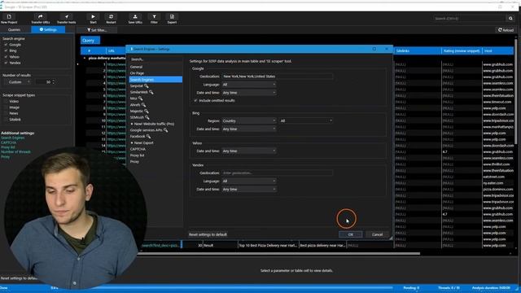Open the Custom number of results dropdown

pyautogui.click(x=19, y=81)
